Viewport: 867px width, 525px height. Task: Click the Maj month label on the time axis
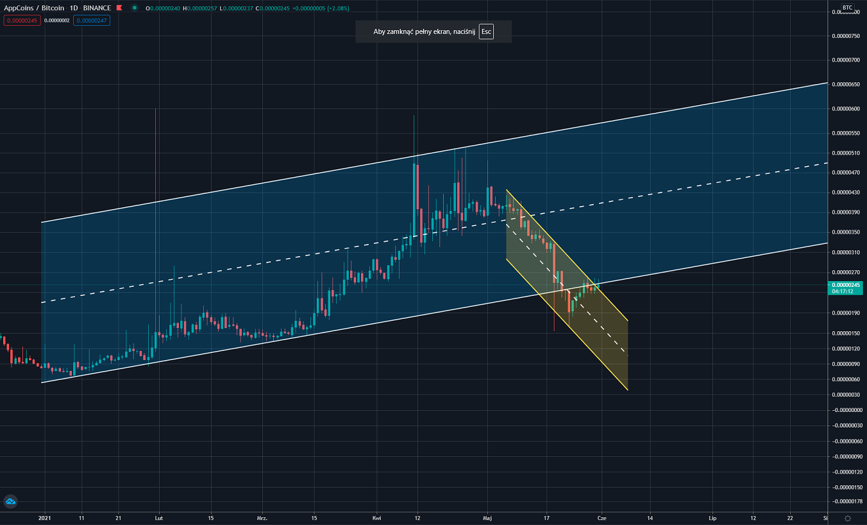[x=487, y=517]
